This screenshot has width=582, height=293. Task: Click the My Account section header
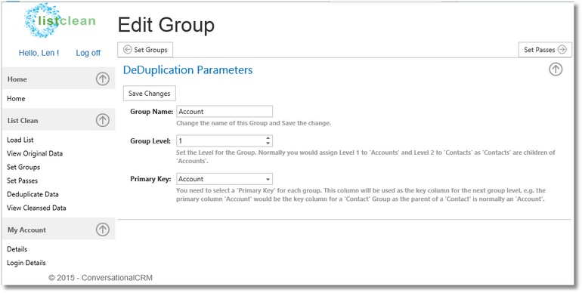(59, 230)
